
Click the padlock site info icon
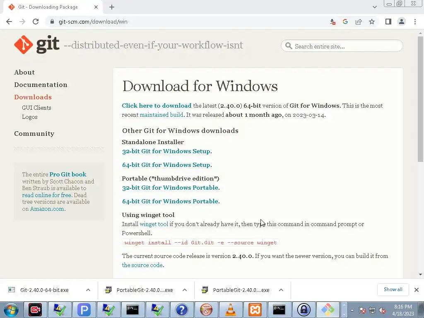click(x=52, y=22)
